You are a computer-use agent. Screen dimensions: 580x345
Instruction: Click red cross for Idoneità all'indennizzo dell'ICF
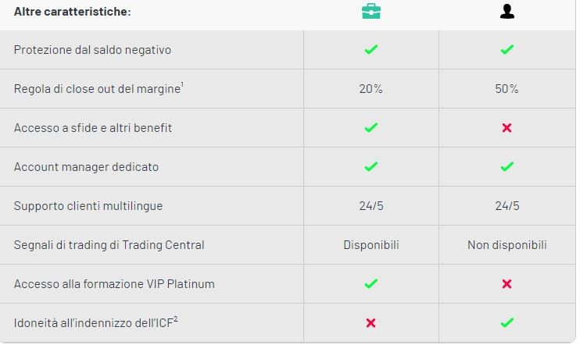(x=371, y=323)
